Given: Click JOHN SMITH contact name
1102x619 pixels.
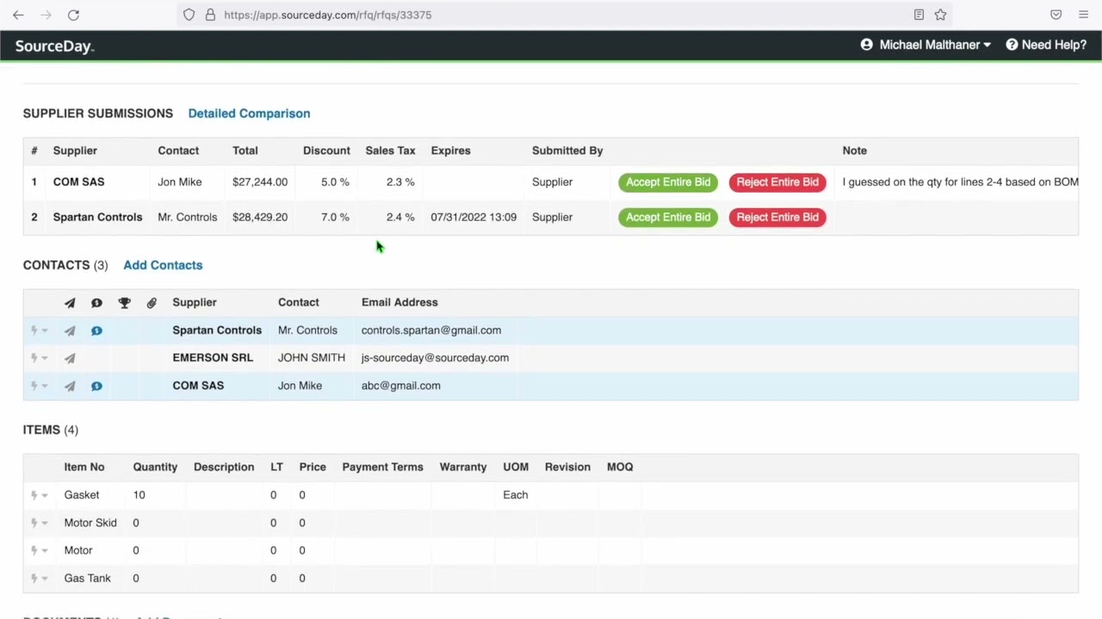Looking at the screenshot, I should (311, 358).
